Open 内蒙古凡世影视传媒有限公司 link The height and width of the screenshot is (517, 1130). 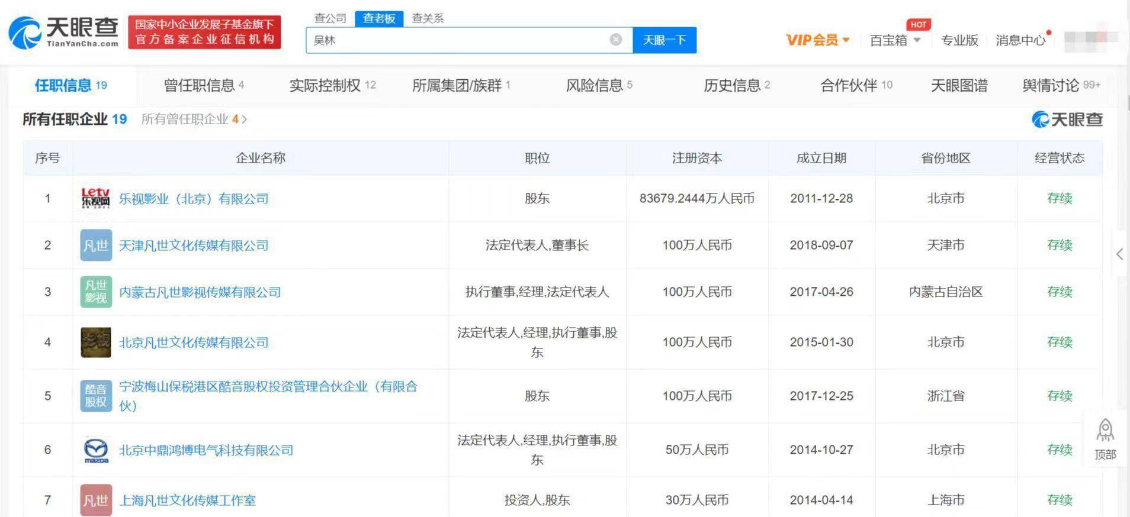click(200, 292)
